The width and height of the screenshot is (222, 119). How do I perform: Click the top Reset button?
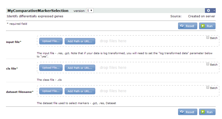coord(188,26)
